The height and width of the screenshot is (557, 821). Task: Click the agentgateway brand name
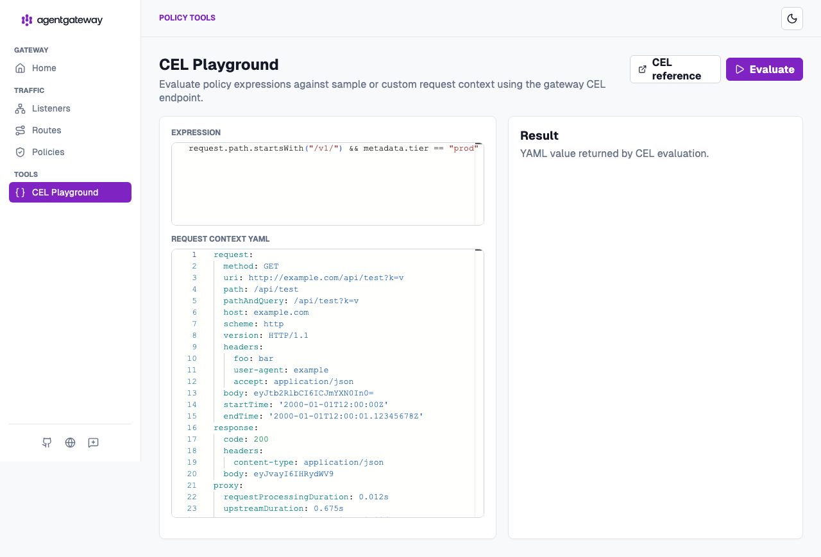pos(70,20)
